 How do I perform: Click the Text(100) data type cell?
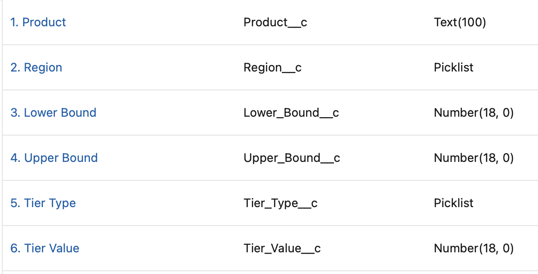[460, 22]
